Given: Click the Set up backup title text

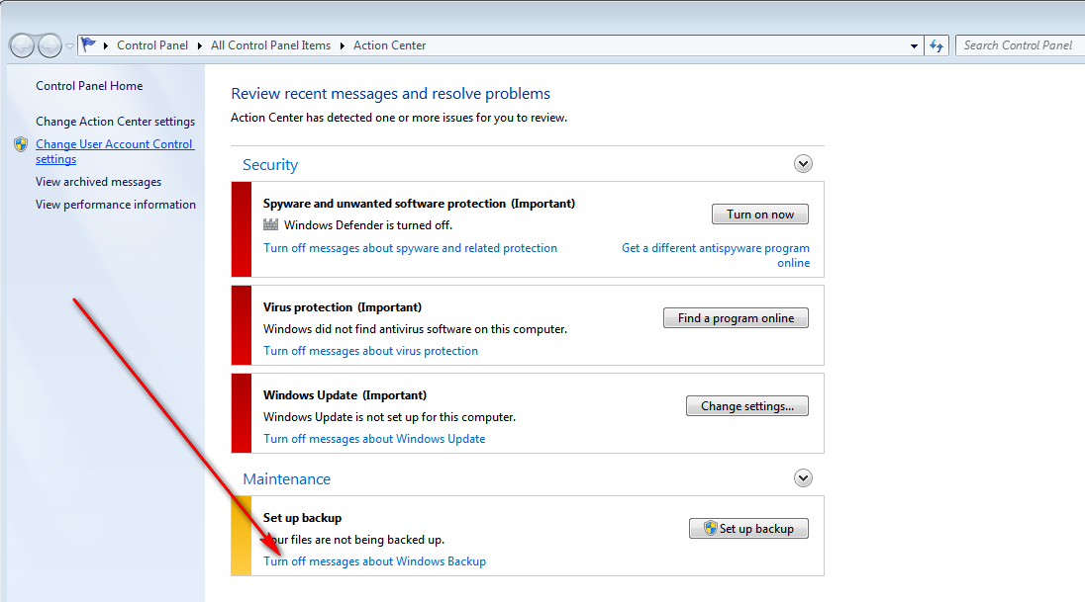Looking at the screenshot, I should (302, 518).
